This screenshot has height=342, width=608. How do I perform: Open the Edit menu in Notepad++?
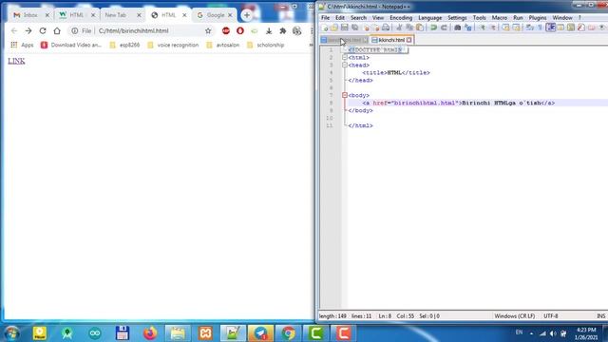click(340, 18)
